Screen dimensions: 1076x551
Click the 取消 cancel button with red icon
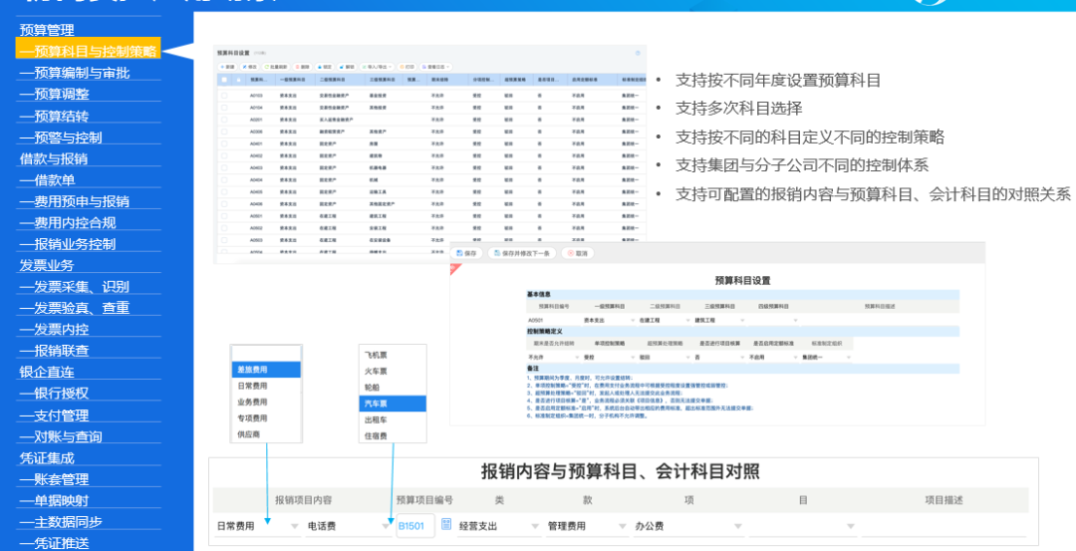tap(578, 253)
